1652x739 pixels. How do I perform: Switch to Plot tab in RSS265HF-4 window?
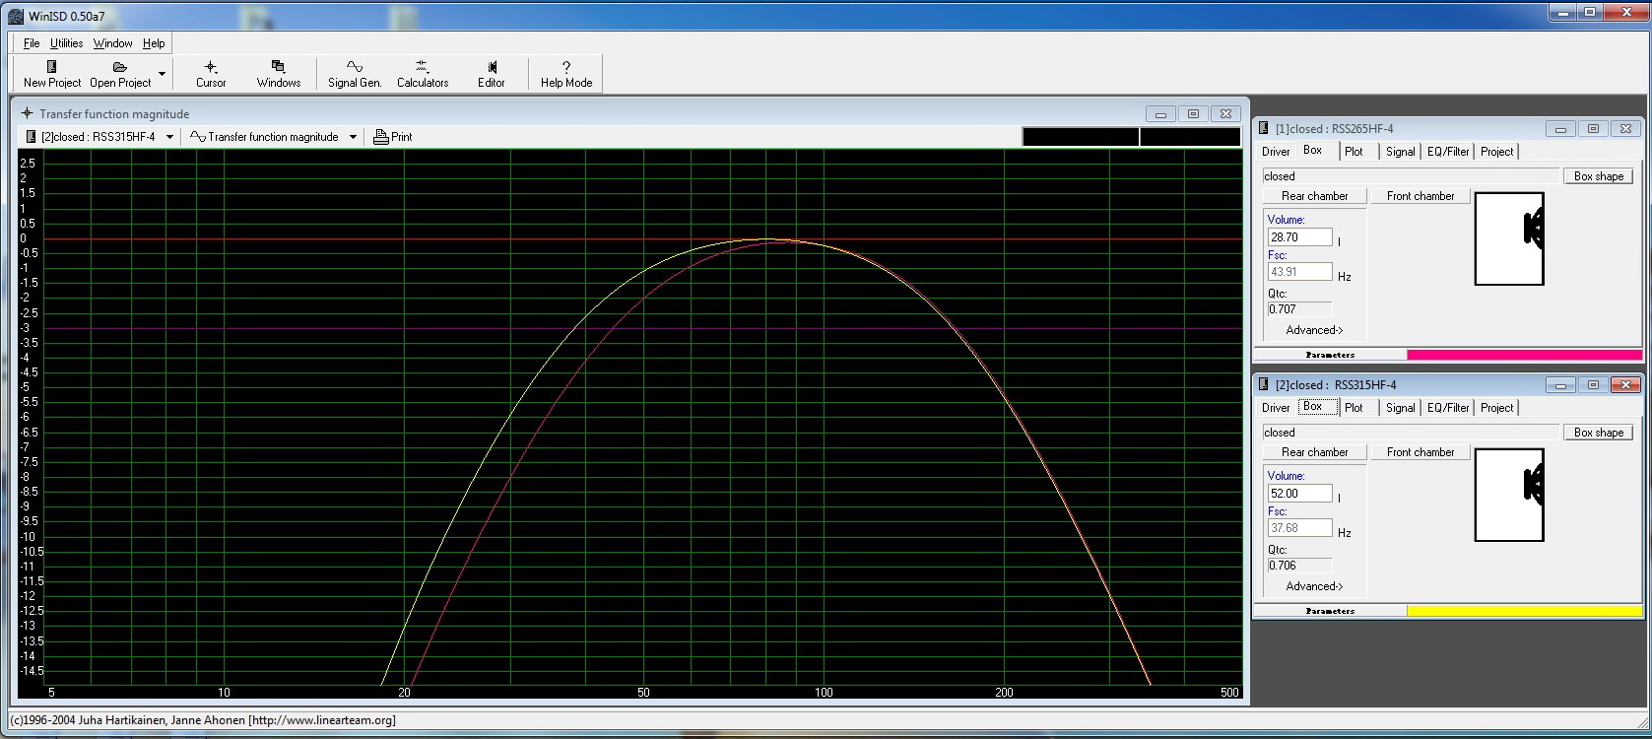tap(1354, 152)
